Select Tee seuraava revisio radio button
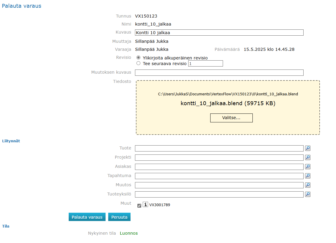 pos(138,63)
